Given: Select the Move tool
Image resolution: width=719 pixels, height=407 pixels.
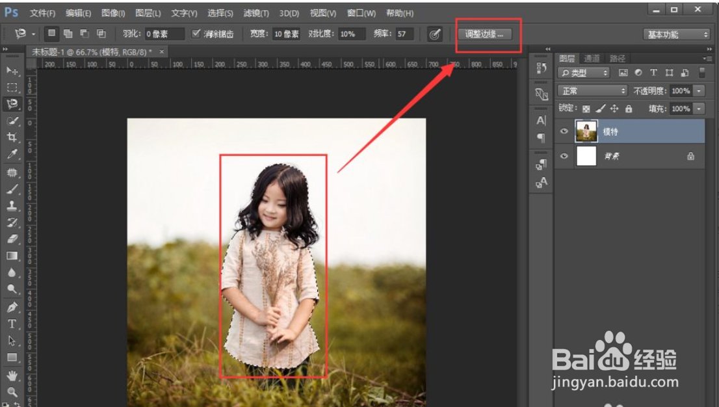Looking at the screenshot, I should [12, 71].
